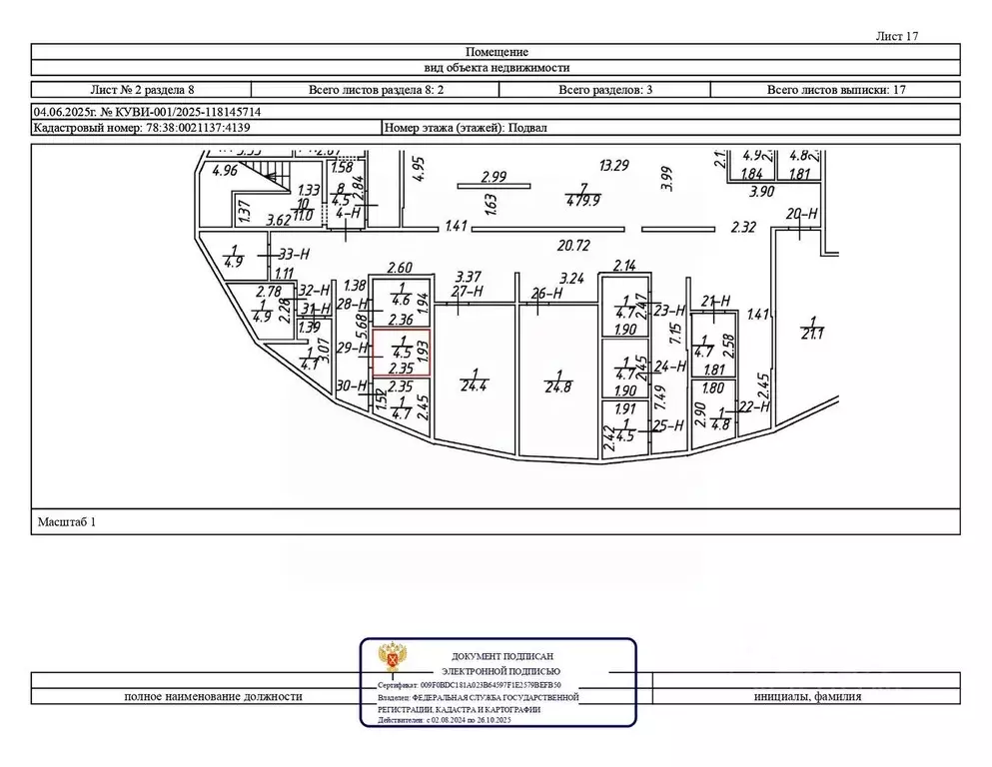Click the certificate number in the stamp
Viewport: 992px width, 767px height.
tap(470, 685)
